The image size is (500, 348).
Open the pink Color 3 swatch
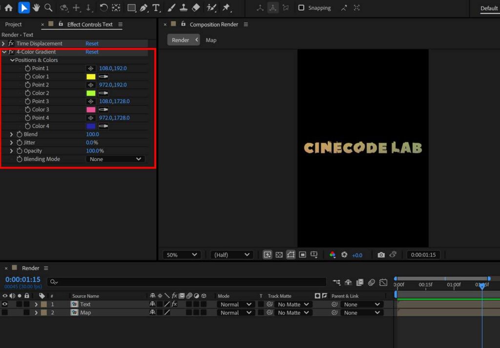pos(91,110)
